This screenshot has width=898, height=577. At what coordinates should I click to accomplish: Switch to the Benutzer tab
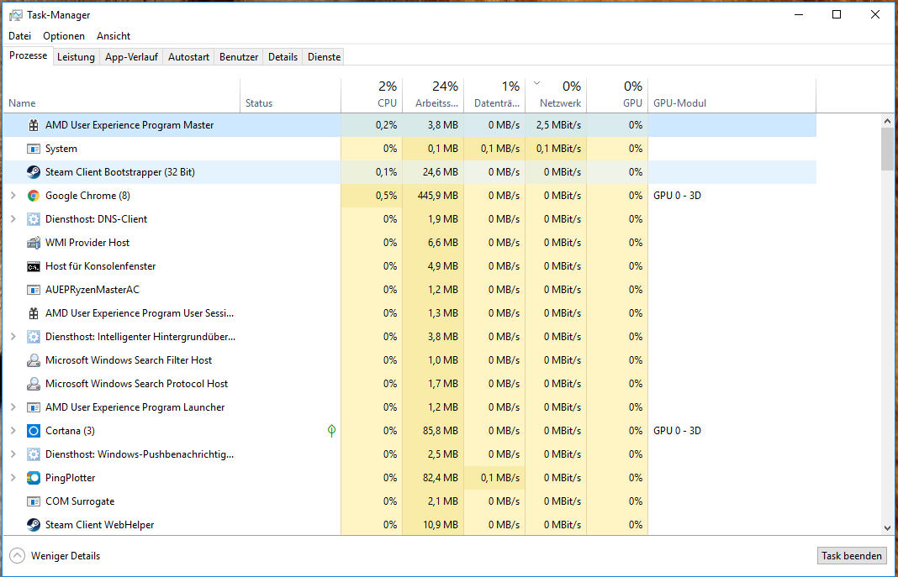[239, 57]
